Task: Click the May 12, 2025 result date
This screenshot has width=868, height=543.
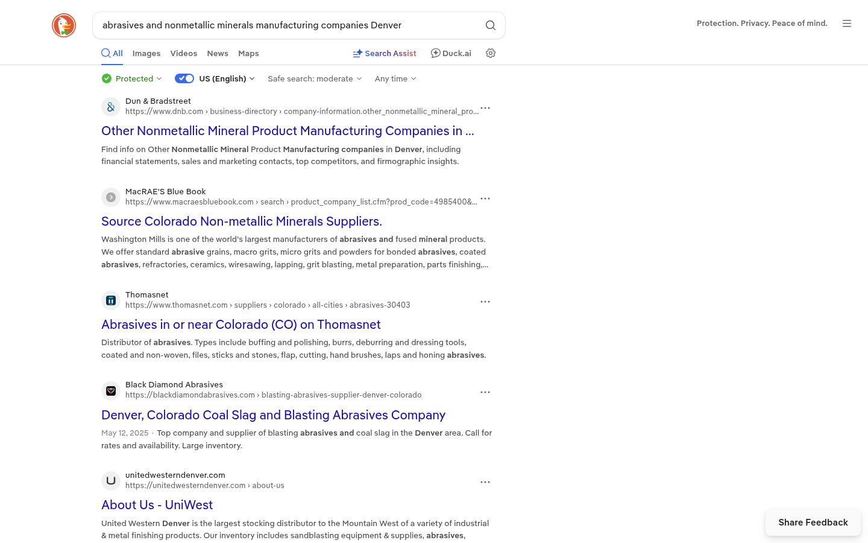Action: 125,433
